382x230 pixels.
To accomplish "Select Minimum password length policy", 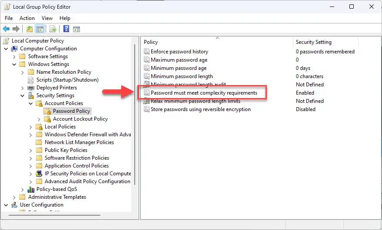I will click(182, 76).
